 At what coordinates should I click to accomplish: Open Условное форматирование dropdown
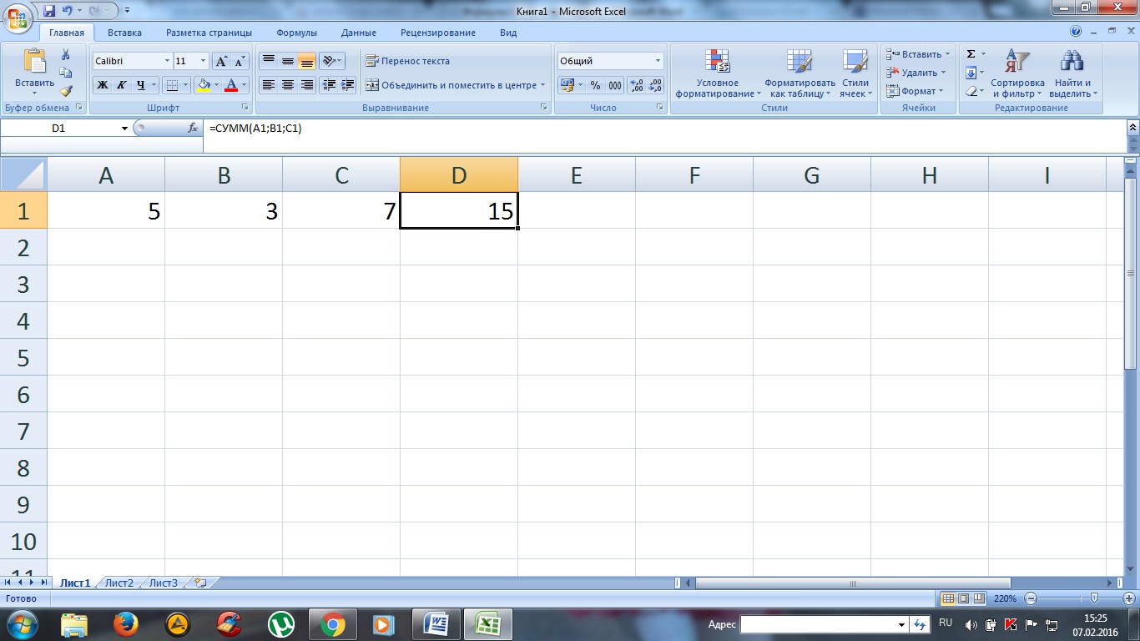tap(717, 75)
